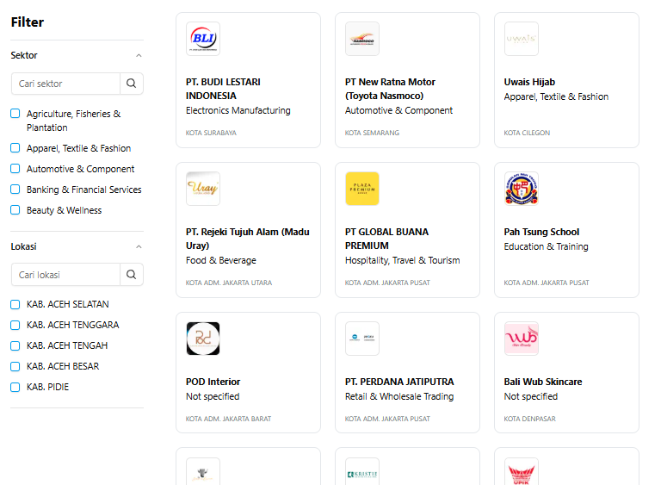Screen dimensions: 661x485
Task: Click the Education & Training sector text
Action: (546, 246)
